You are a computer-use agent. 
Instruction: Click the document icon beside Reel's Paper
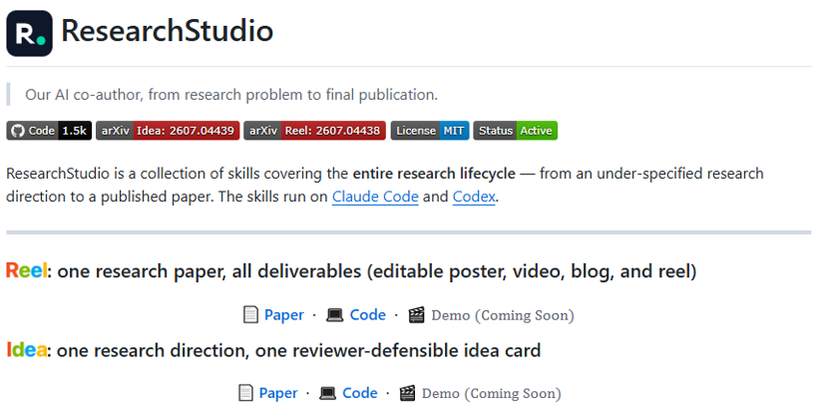[250, 315]
